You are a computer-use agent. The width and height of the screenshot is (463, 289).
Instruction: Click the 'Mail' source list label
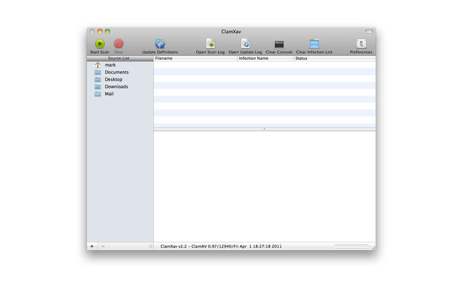pyautogui.click(x=109, y=94)
